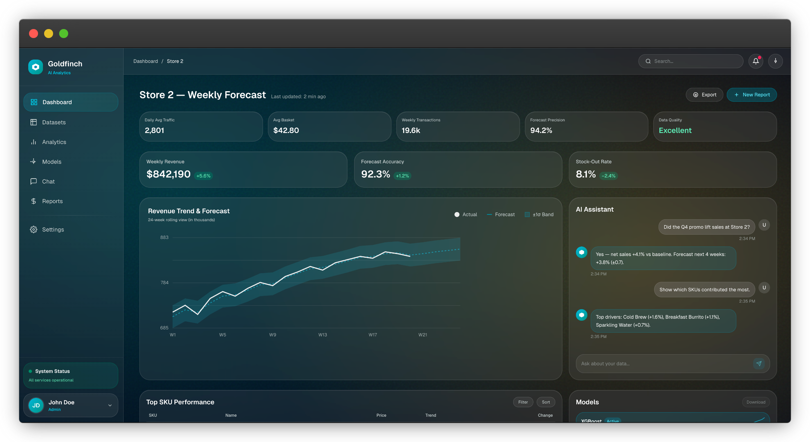
Task: Expand the John Doe account chevron
Action: click(x=110, y=405)
